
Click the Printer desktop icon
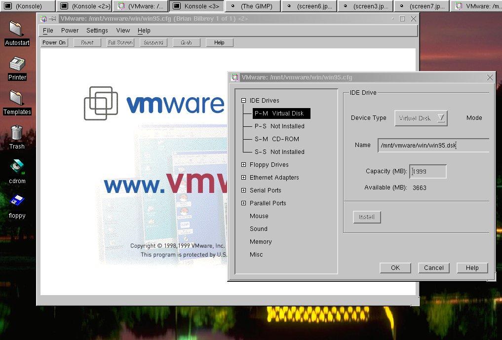point(17,64)
